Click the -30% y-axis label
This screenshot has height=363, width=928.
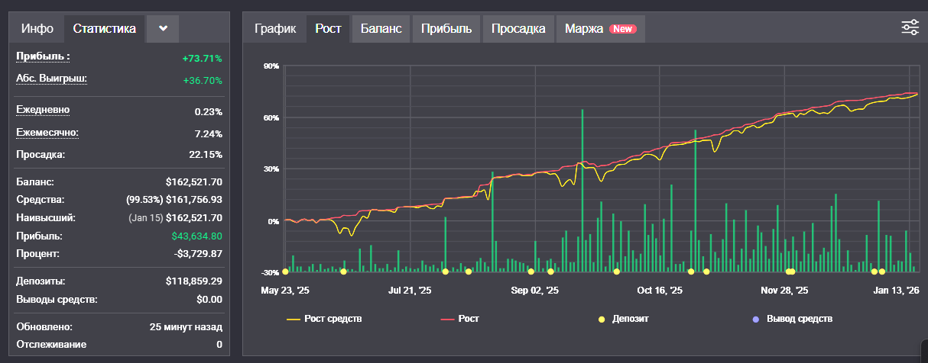pos(269,272)
